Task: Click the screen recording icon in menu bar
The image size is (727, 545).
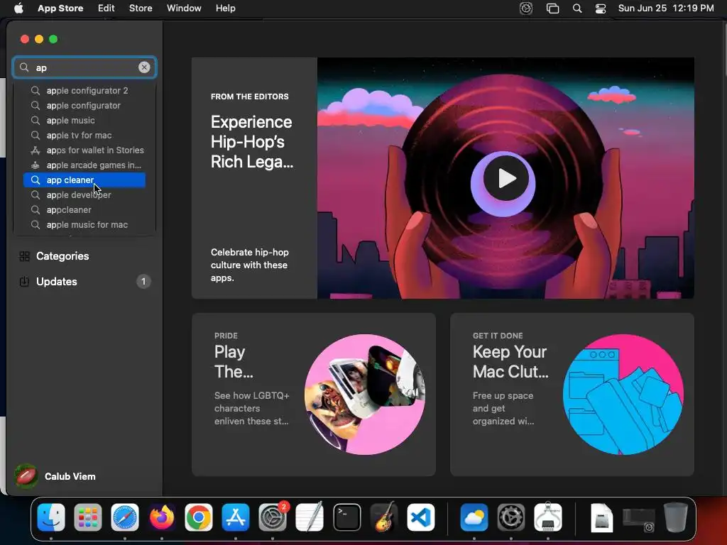Action: pos(526,8)
